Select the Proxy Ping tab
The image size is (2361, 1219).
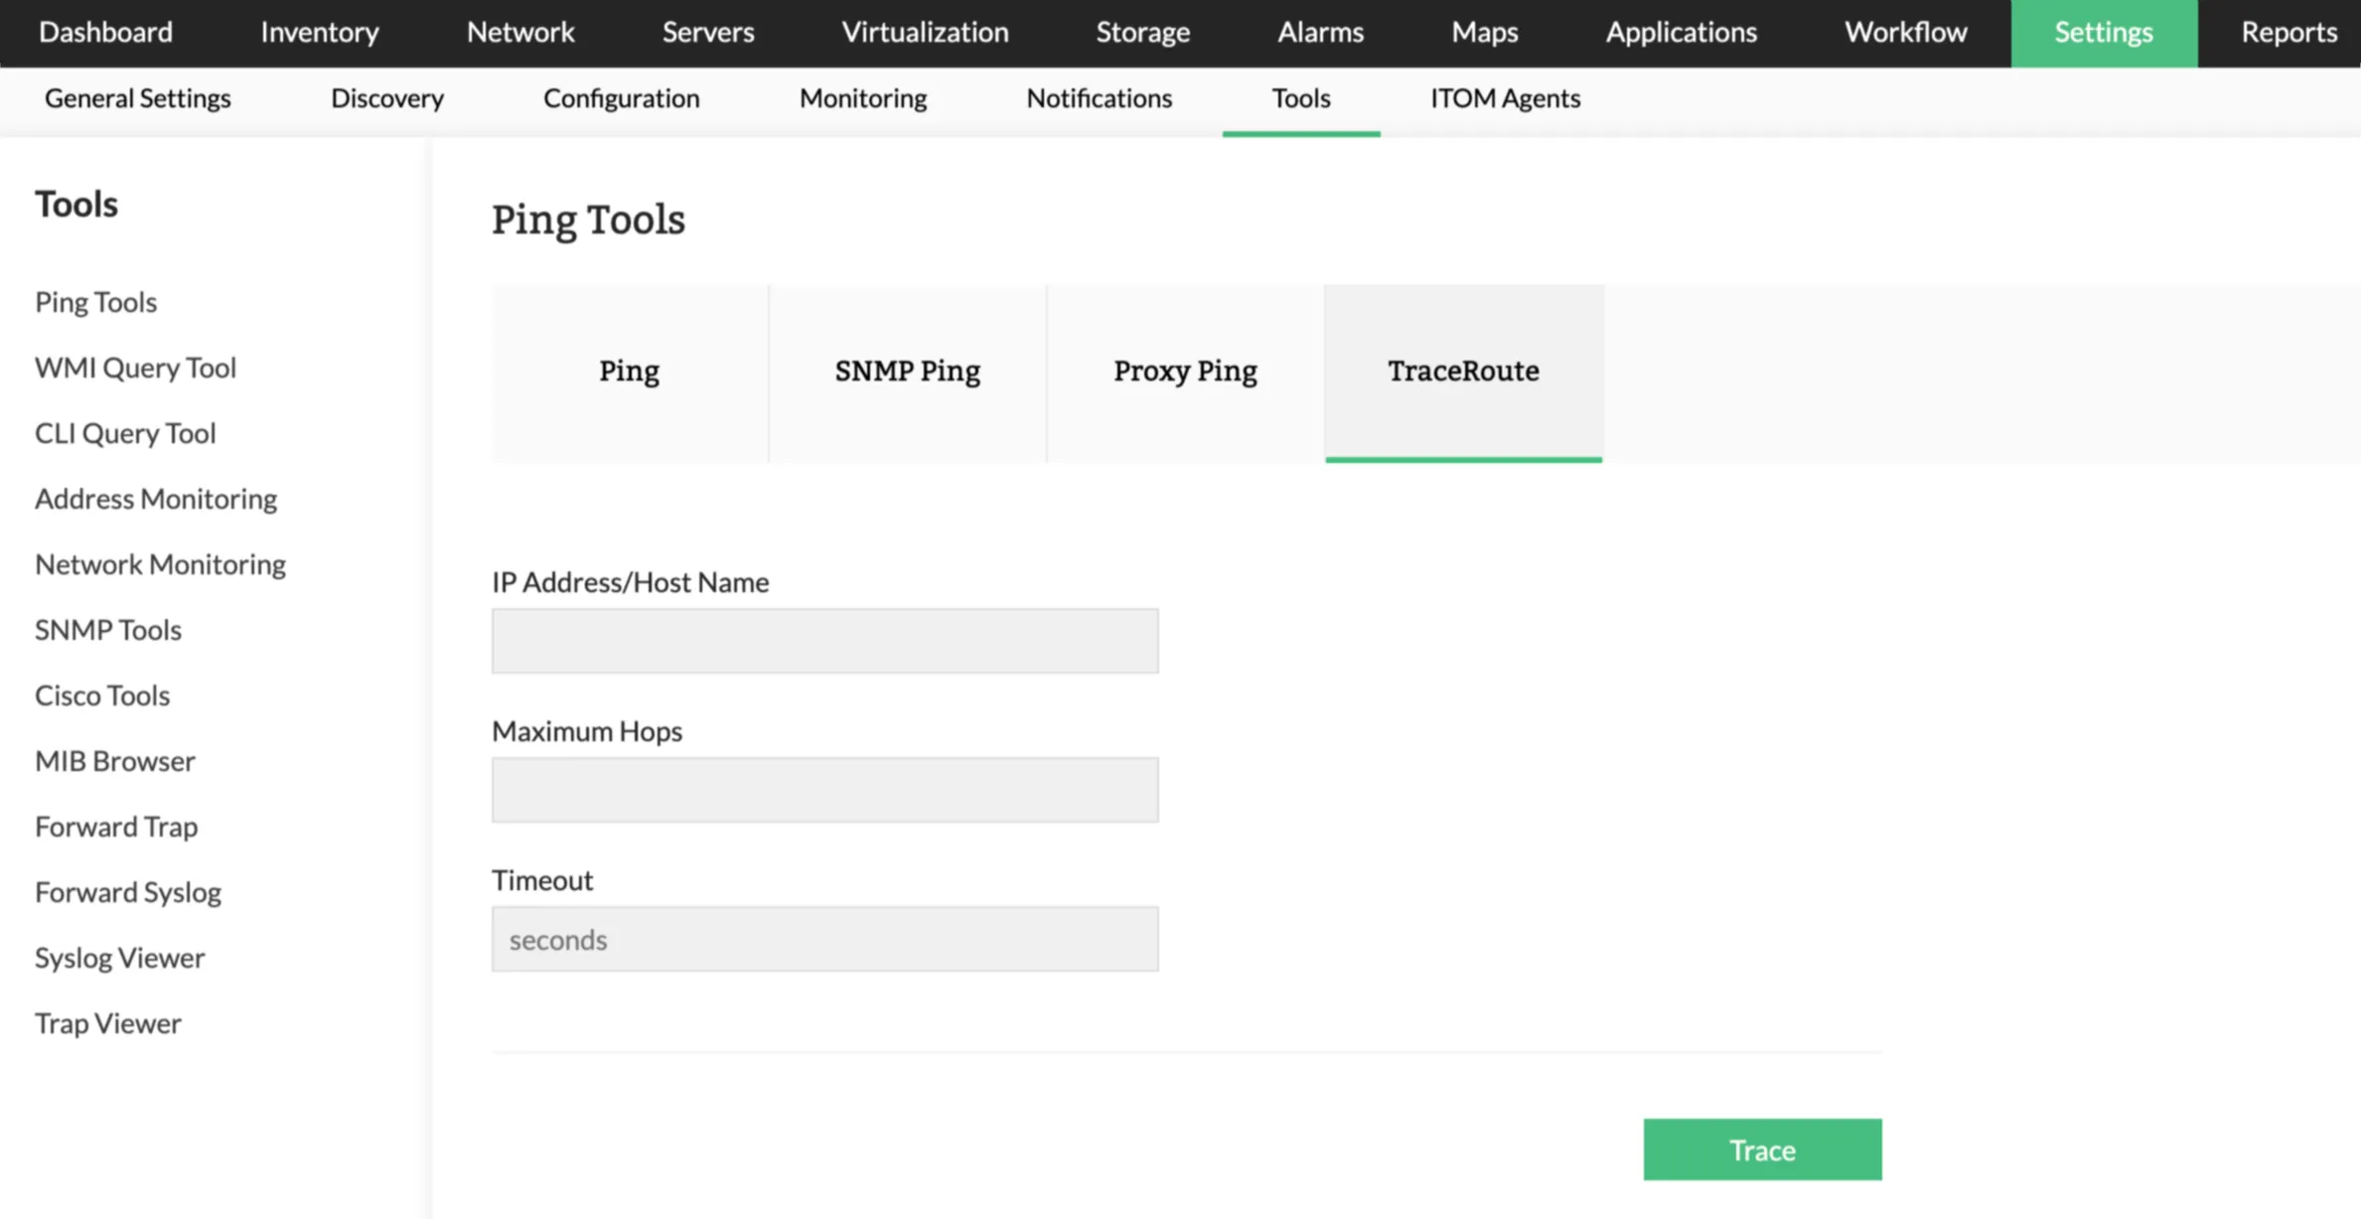[1185, 372]
